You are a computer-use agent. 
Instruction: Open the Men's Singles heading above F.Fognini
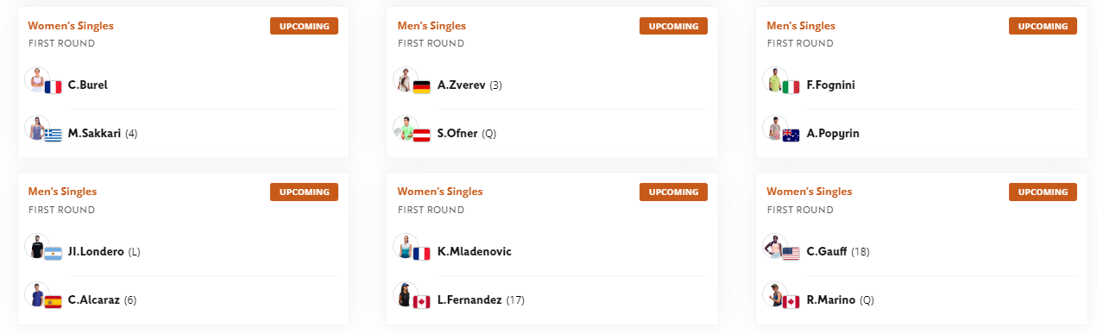point(801,26)
